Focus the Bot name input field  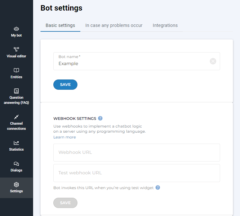132,63
